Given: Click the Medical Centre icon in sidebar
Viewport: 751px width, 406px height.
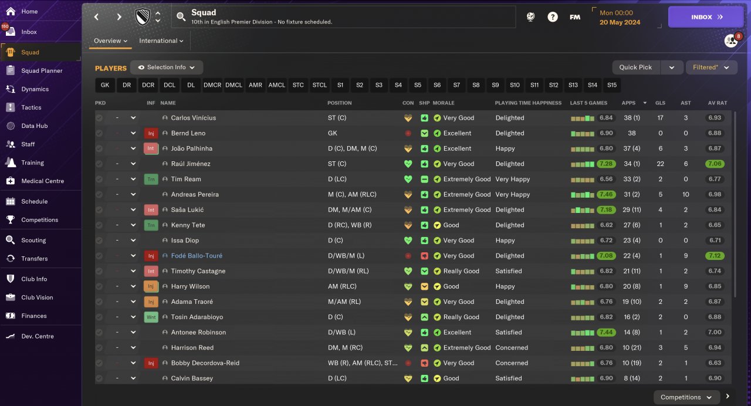Looking at the screenshot, I should tap(10, 181).
